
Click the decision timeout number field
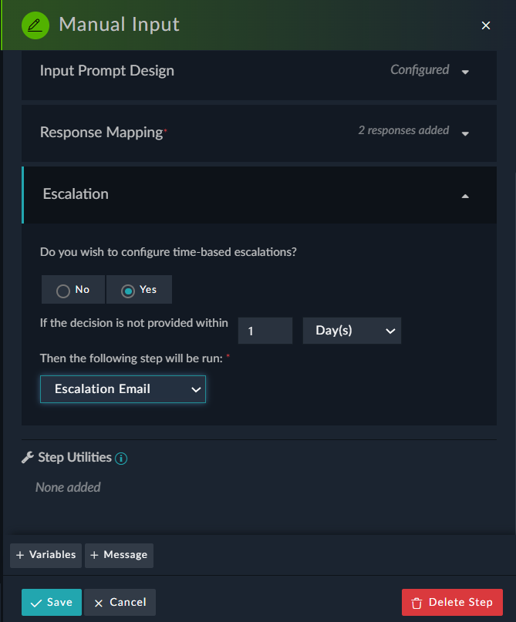tap(265, 330)
